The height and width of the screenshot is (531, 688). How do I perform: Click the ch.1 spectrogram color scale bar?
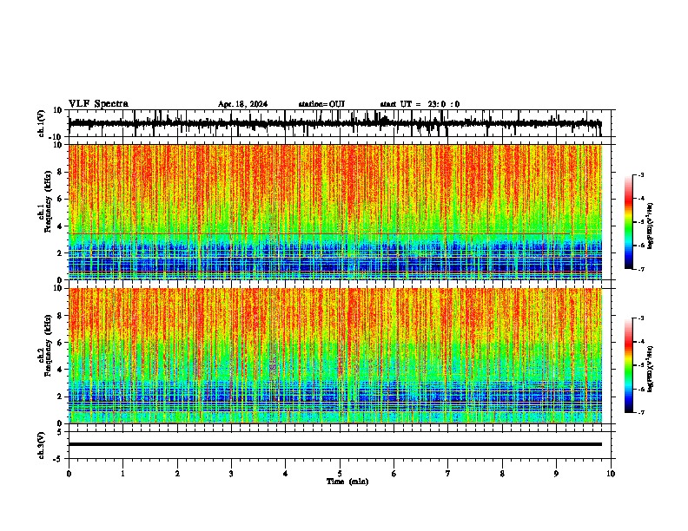tap(629, 222)
